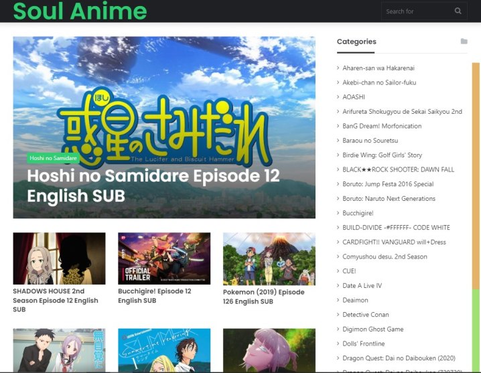Open Comyushou desu. 2nd Season category

[x=385, y=256]
